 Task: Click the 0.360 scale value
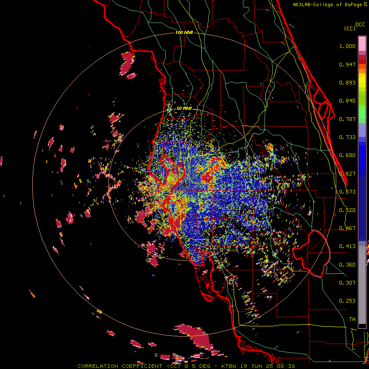[x=347, y=265]
